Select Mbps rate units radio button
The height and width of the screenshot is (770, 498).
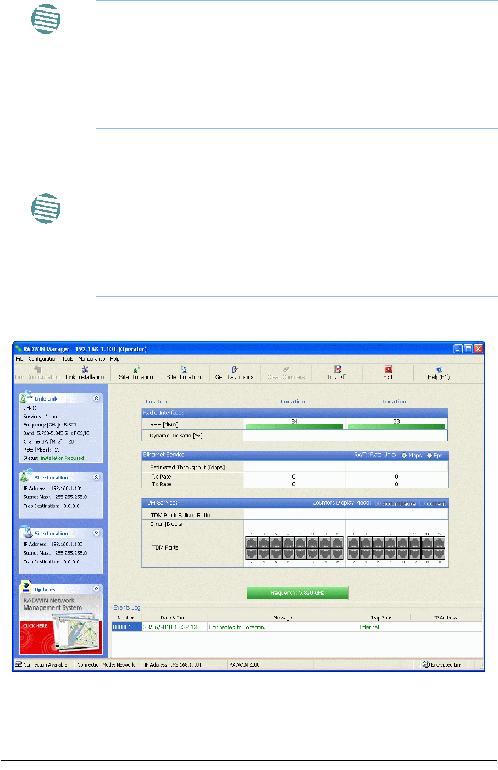click(405, 455)
